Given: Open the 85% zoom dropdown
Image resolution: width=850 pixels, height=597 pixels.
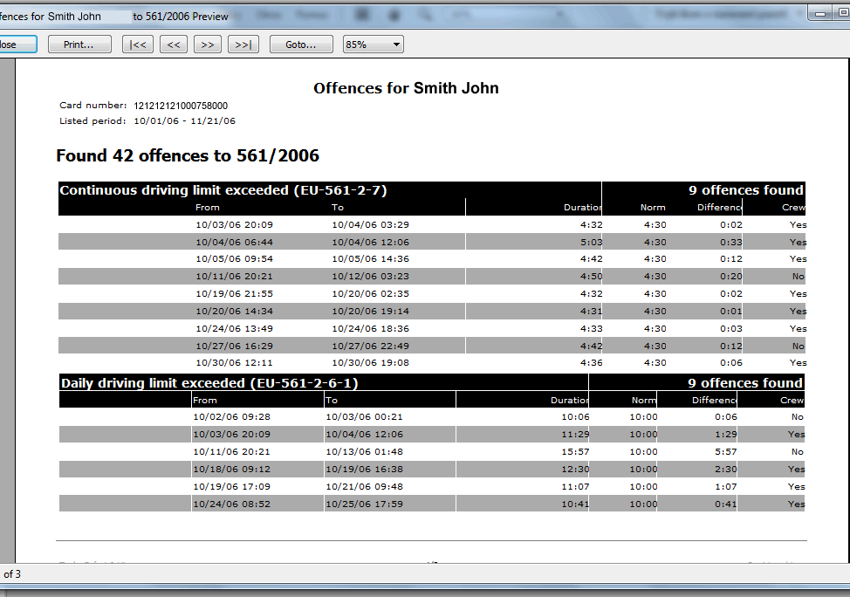Looking at the screenshot, I should pos(373,45).
